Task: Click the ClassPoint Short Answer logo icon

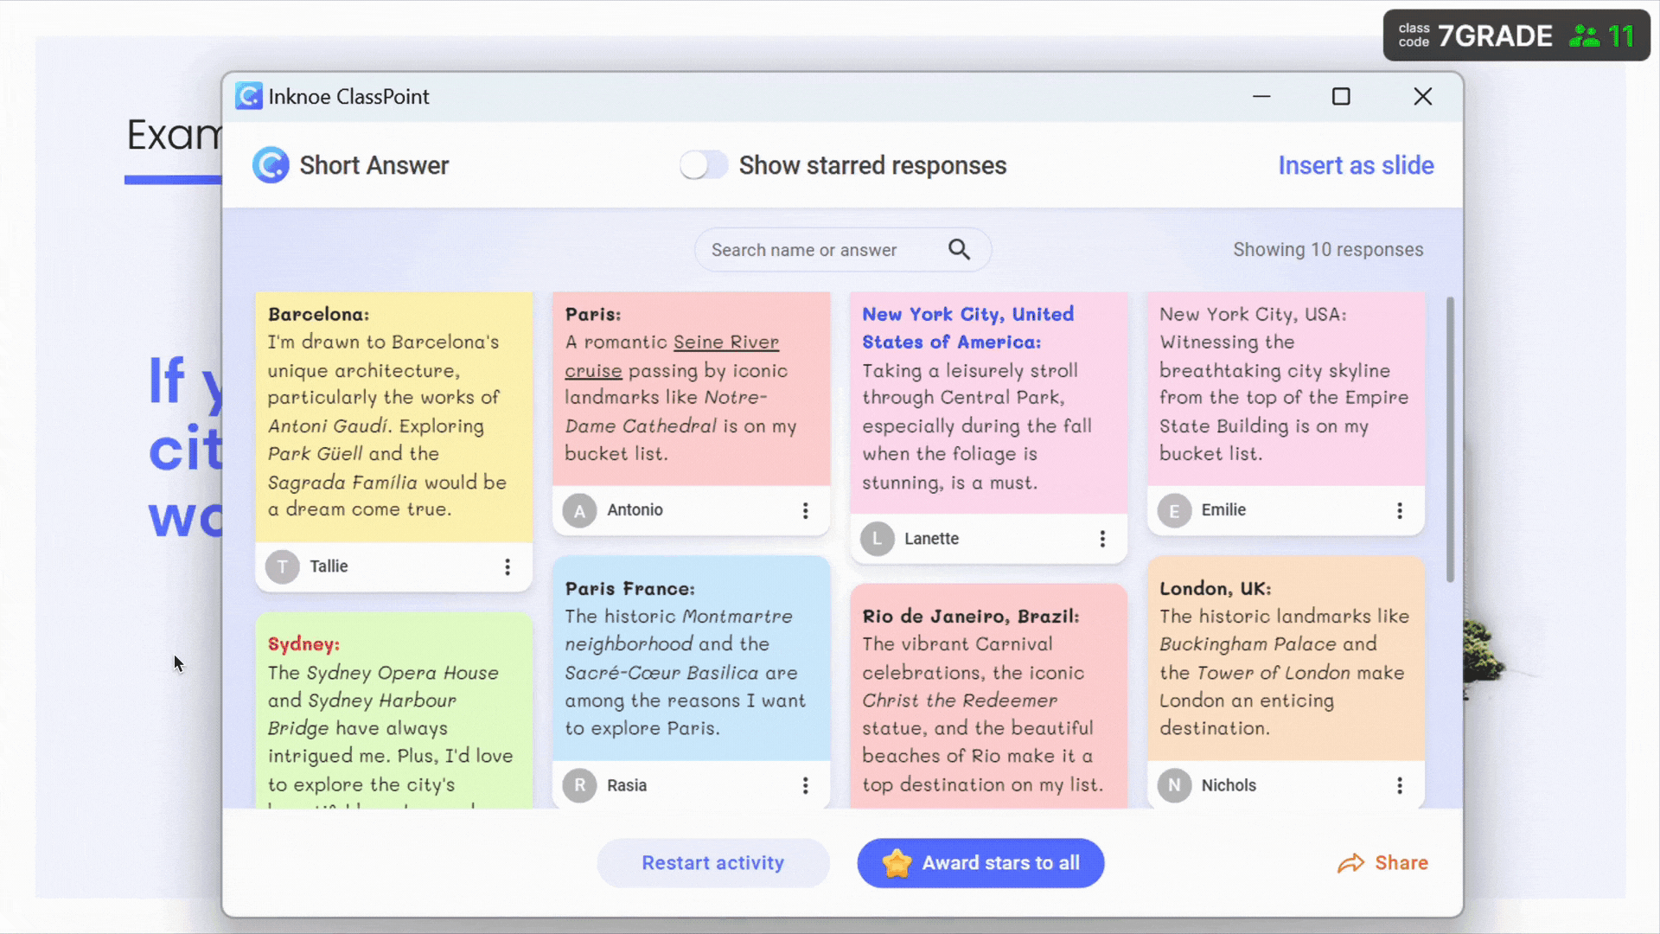Action: [271, 165]
